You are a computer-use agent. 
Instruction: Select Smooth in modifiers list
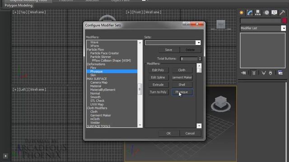95,97
